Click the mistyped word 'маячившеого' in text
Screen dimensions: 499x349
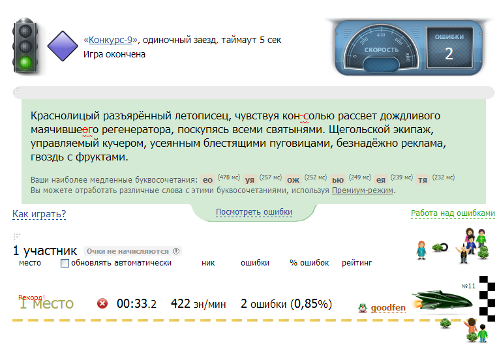pos(65,130)
